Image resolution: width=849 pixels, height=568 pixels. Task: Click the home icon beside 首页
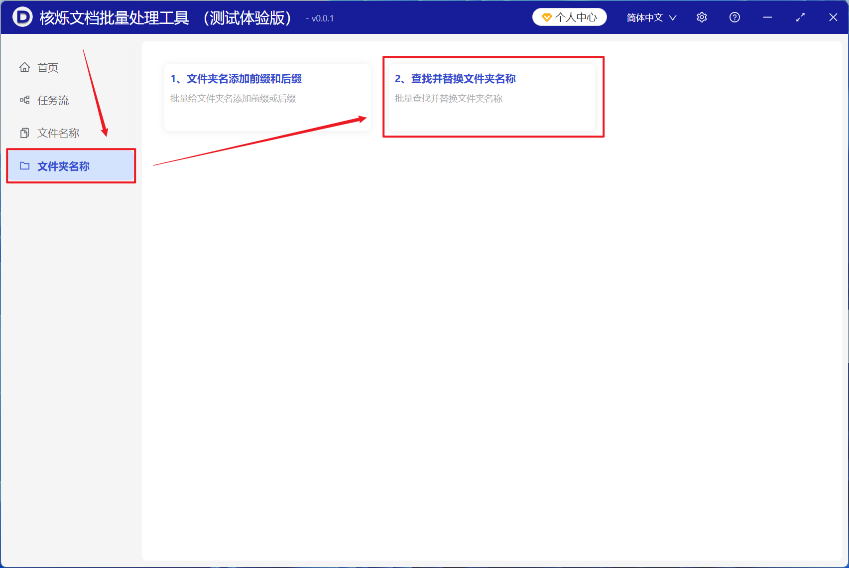(x=24, y=67)
